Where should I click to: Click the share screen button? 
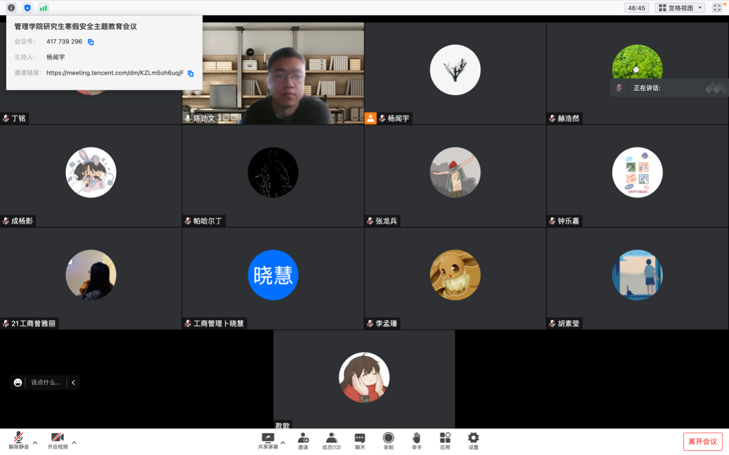tap(268, 441)
